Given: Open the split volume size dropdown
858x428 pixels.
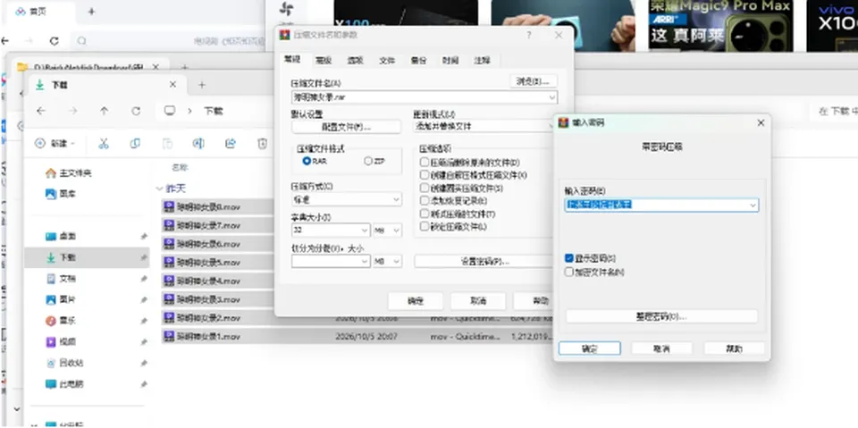Looking at the screenshot, I should [x=331, y=262].
